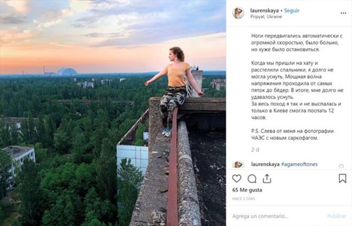
Task: Click the share arrow icon
Action: (x=267, y=178)
